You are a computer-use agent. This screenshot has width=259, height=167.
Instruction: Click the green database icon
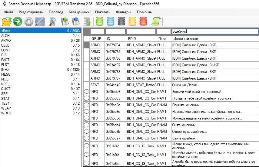[100, 21]
